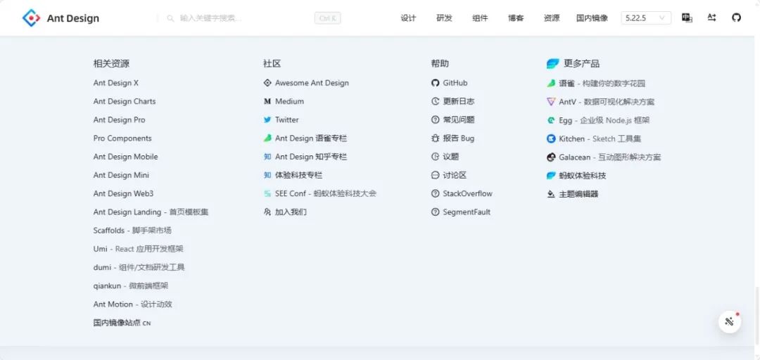
Task: Open the Ant Design Web3 link
Action: click(x=123, y=193)
